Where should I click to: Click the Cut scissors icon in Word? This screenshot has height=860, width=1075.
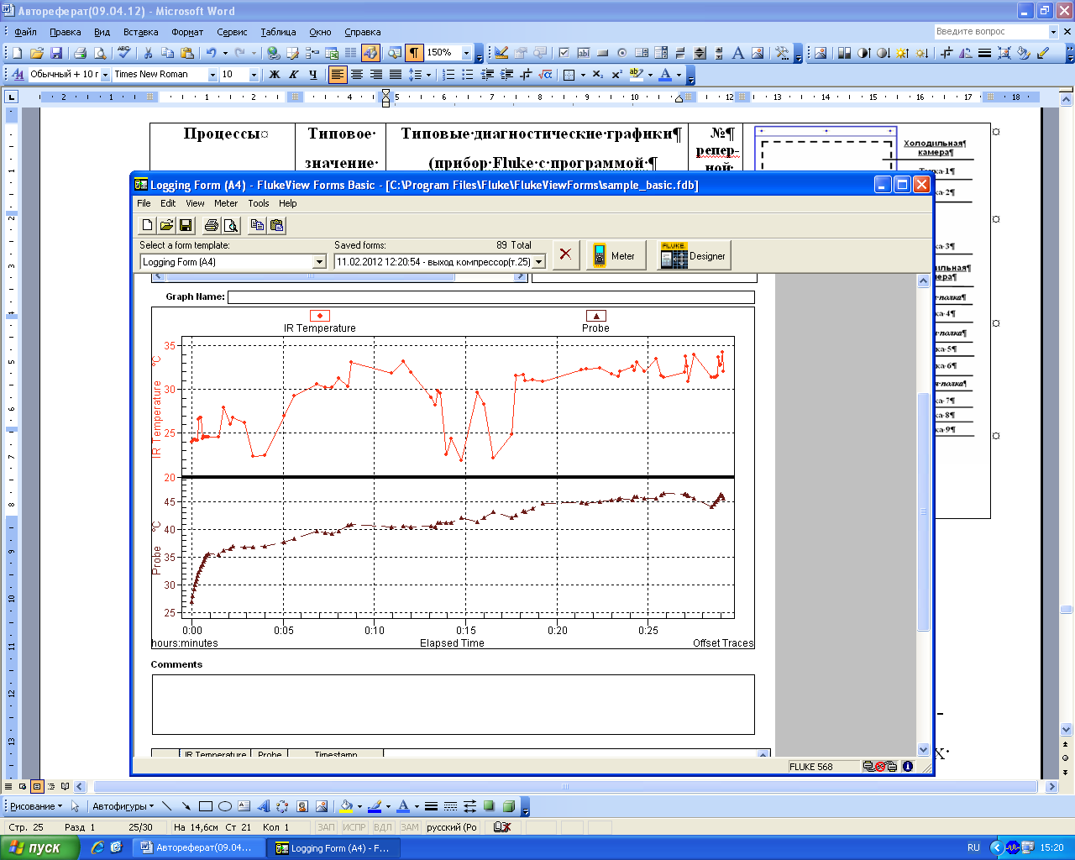149,53
